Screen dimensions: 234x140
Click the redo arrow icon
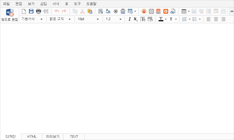tap(64, 11)
